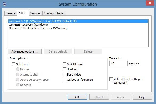Tick the No GUI boot checkbox
Screen dimensions: 156x104
[65, 64]
